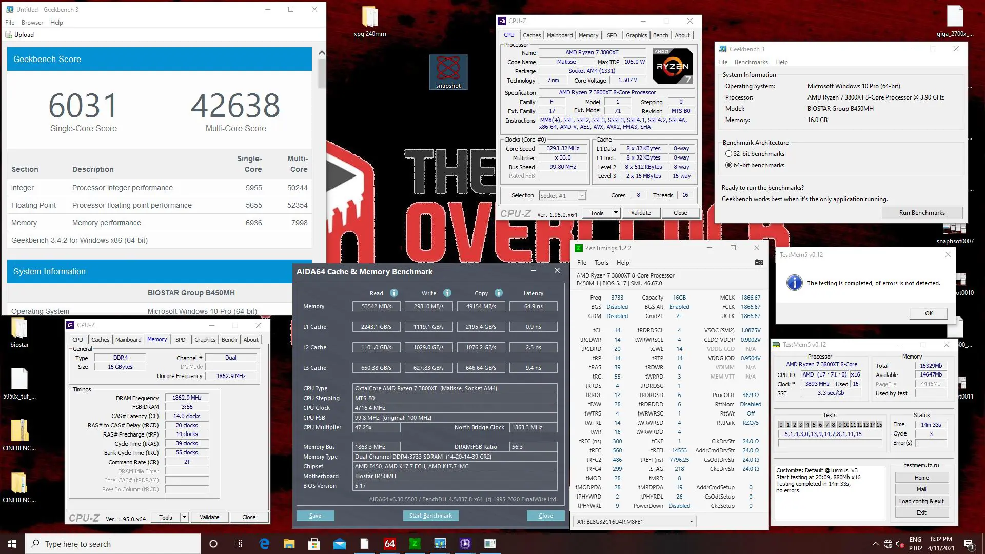The image size is (985, 554).
Task: Open the snapshot0007 desktop file
Action: tap(955, 233)
